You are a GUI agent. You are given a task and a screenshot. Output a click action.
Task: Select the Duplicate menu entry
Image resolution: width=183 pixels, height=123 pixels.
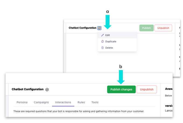[111, 42]
